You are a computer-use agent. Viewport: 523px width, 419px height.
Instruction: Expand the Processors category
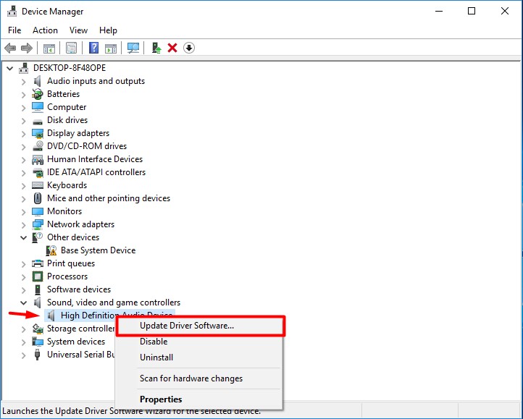23,276
